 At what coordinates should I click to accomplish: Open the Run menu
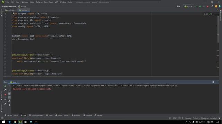point(46,2)
